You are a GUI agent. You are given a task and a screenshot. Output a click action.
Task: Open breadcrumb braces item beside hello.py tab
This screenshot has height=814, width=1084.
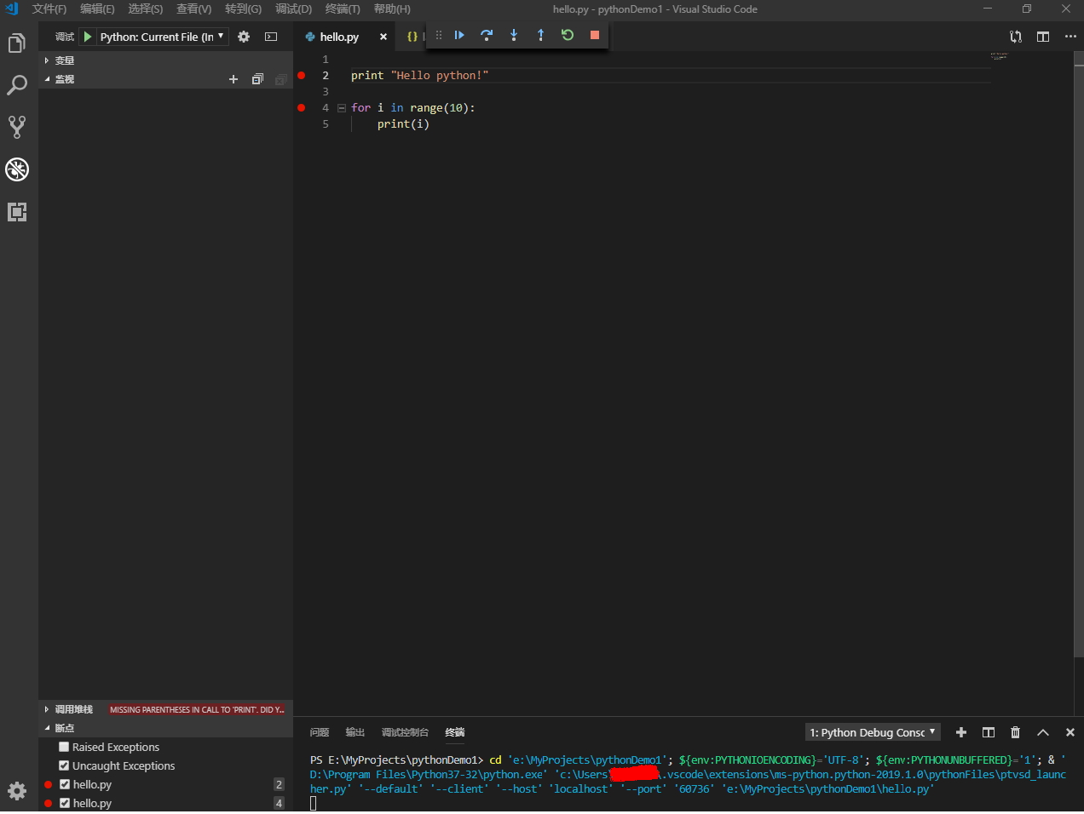click(412, 37)
